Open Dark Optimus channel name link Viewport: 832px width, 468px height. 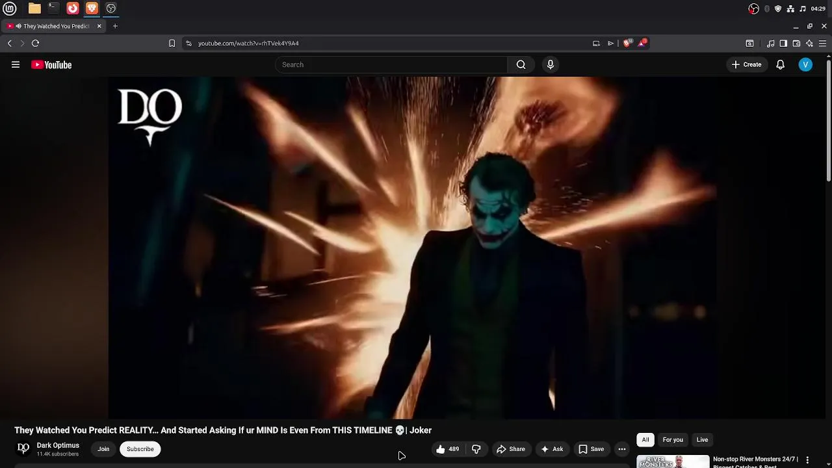[x=58, y=445]
